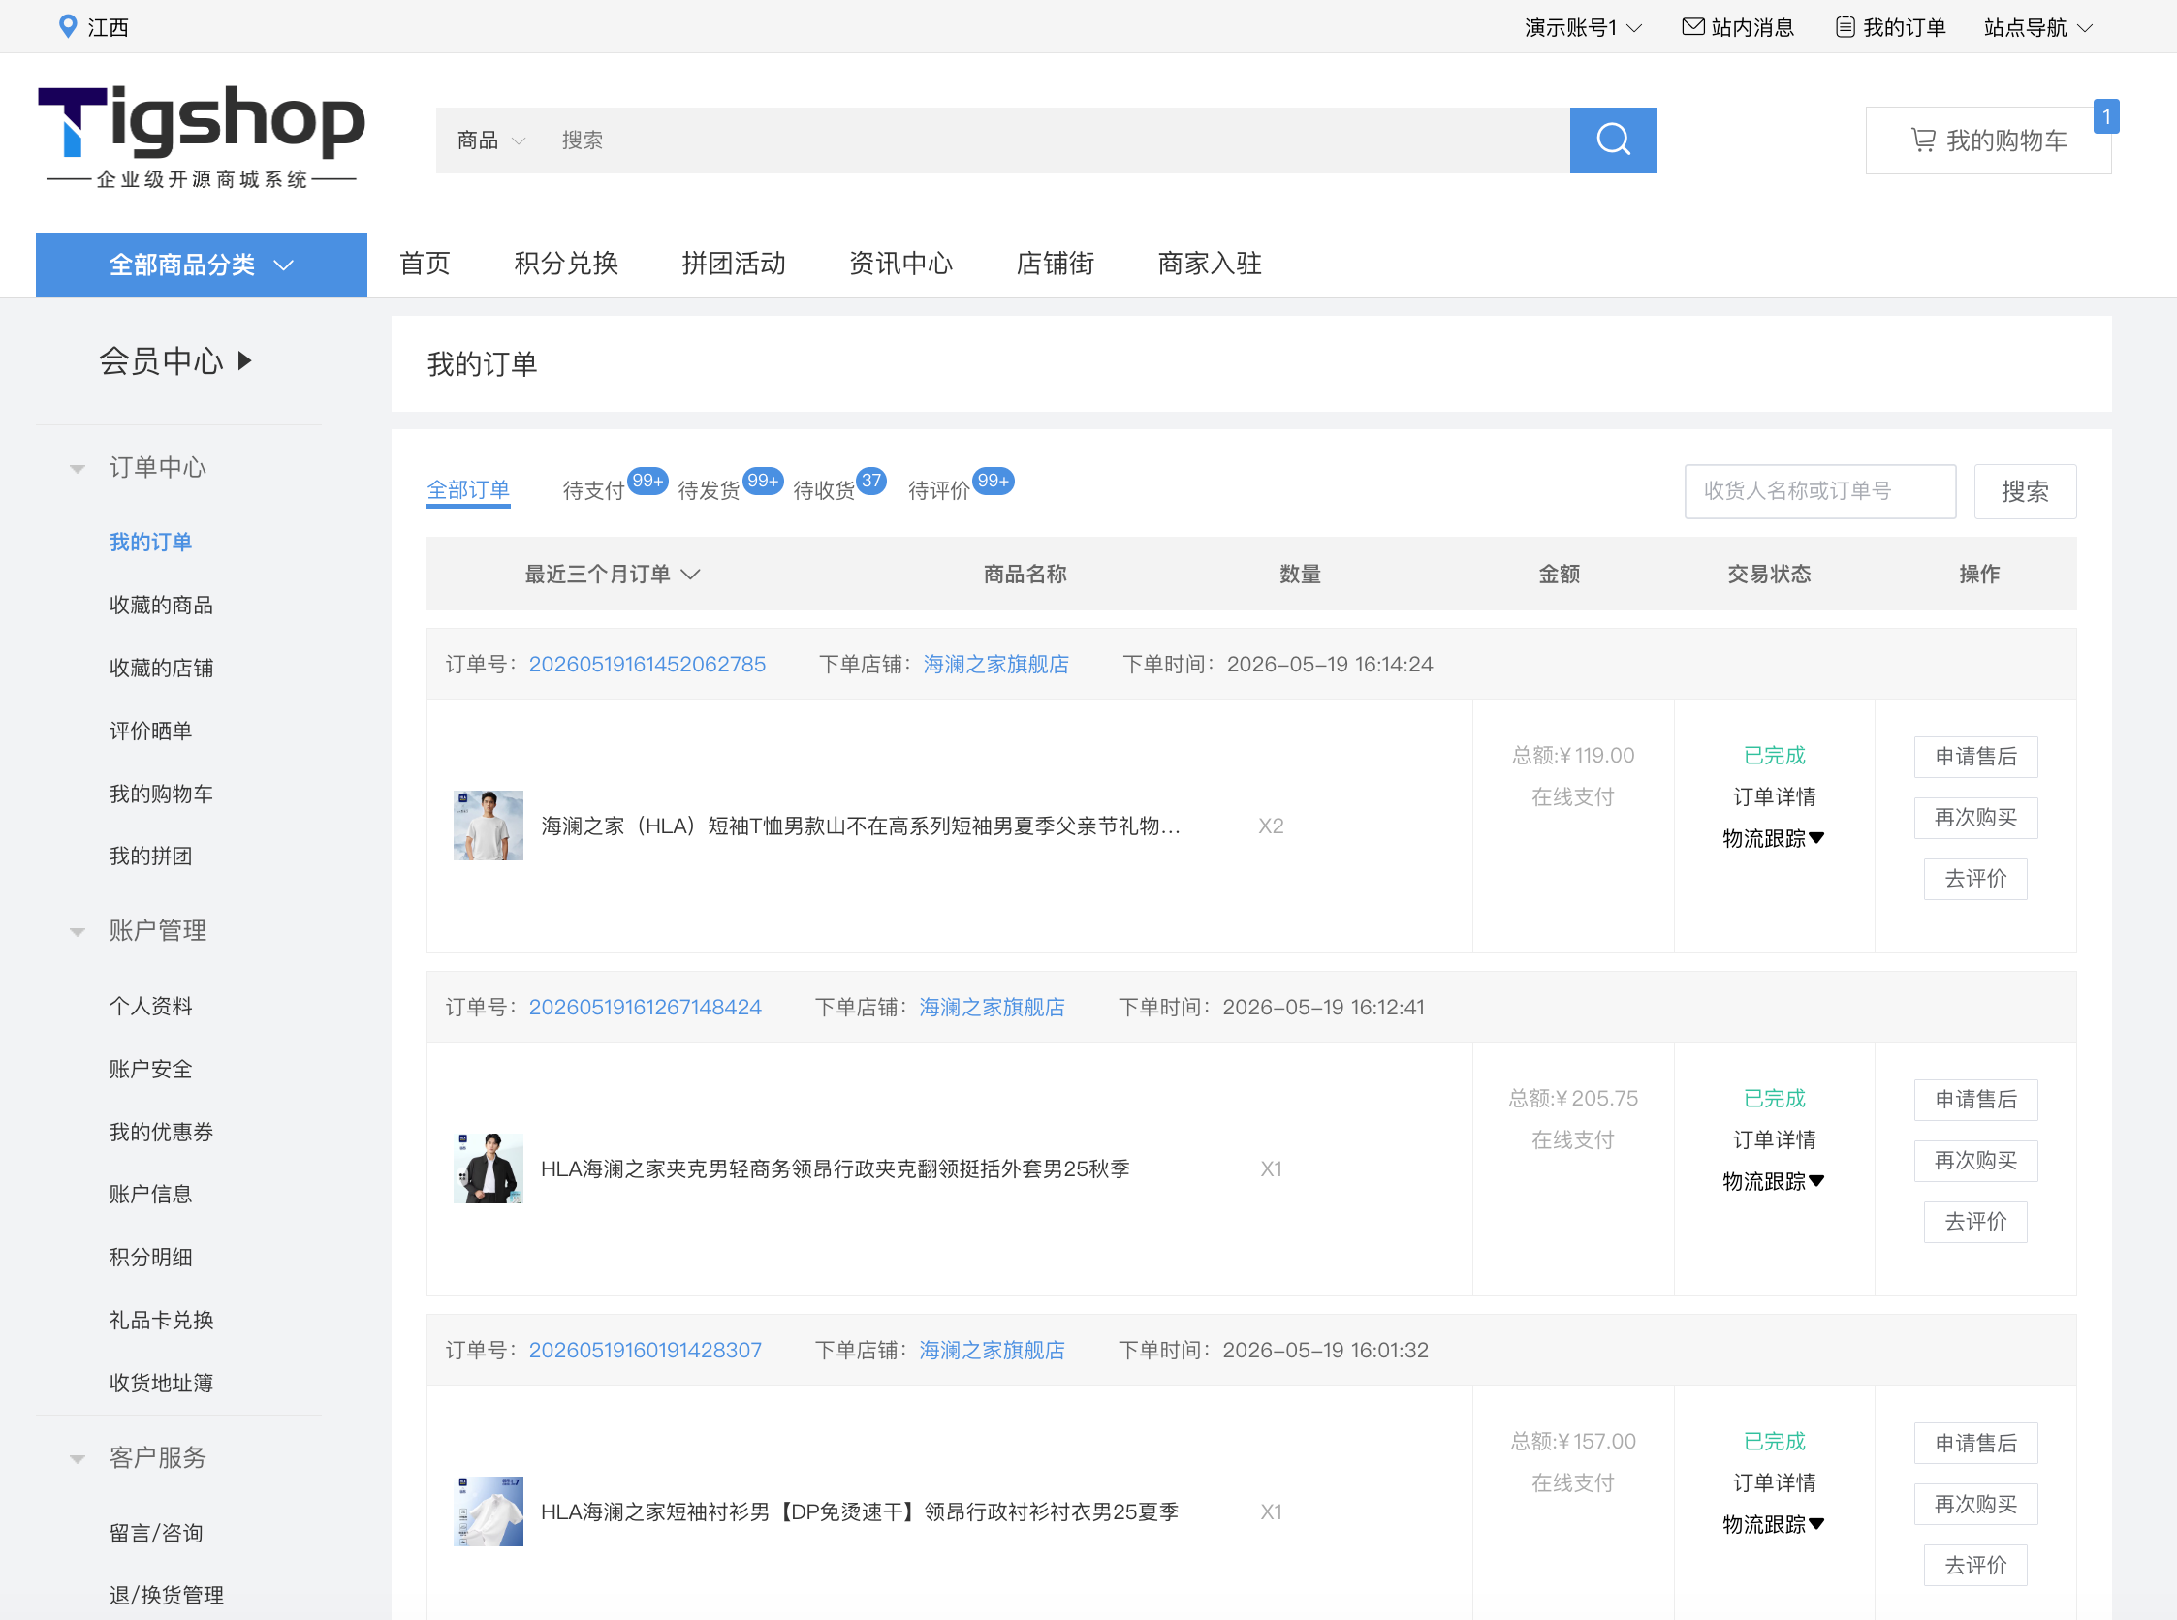Click 再次购买 for the ¥119.00 order
Screen dimensions: 2177x1620
[x=1976, y=818]
